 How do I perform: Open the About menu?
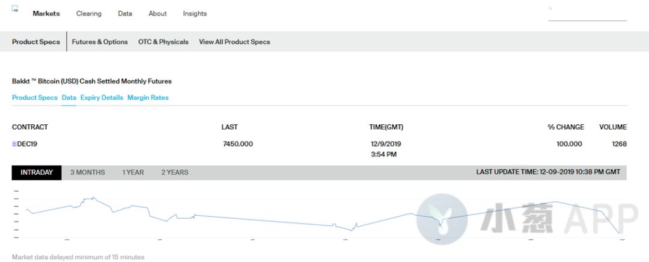click(157, 14)
